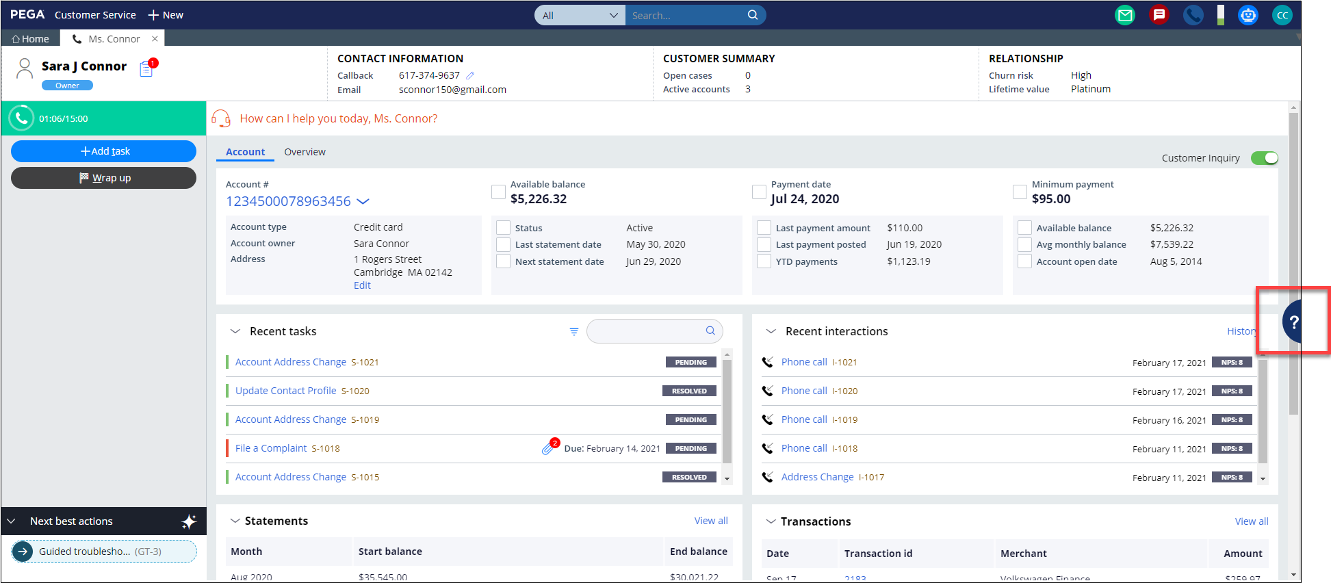Click the Wrap up button
Viewport: 1331px width, 583px height.
103,178
